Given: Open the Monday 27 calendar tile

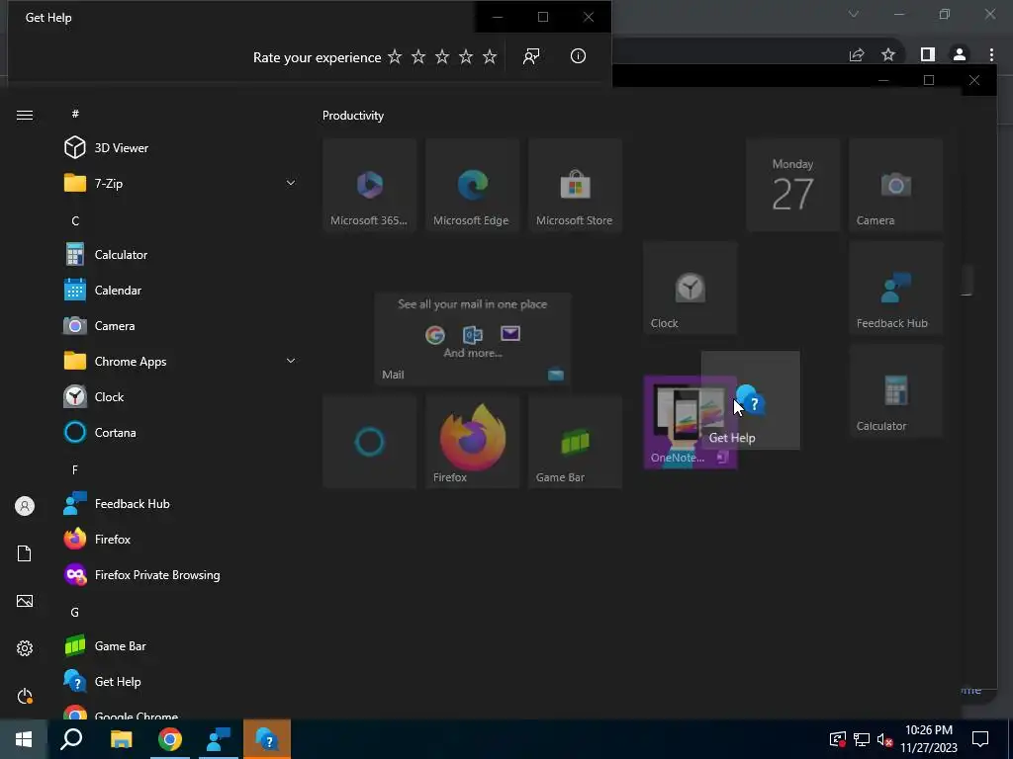Looking at the screenshot, I should pyautogui.click(x=792, y=185).
